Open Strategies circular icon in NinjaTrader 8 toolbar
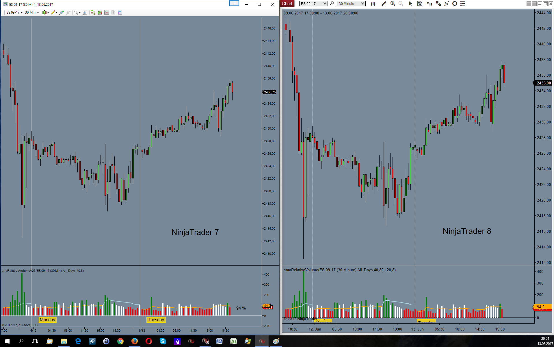 pyautogui.click(x=455, y=4)
